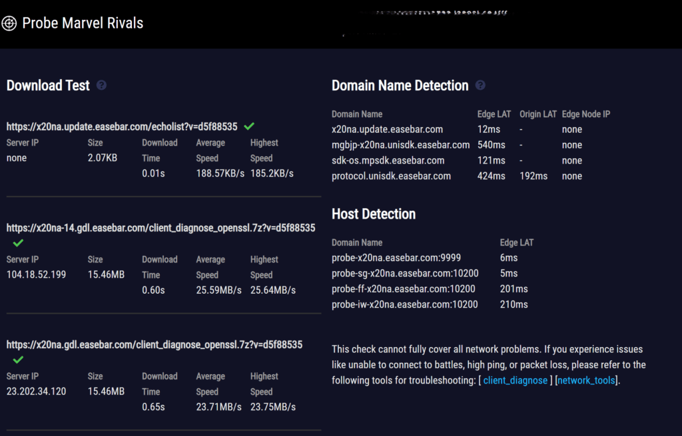Click the 540ms edge latency value
The image size is (682, 436).
pos(492,145)
